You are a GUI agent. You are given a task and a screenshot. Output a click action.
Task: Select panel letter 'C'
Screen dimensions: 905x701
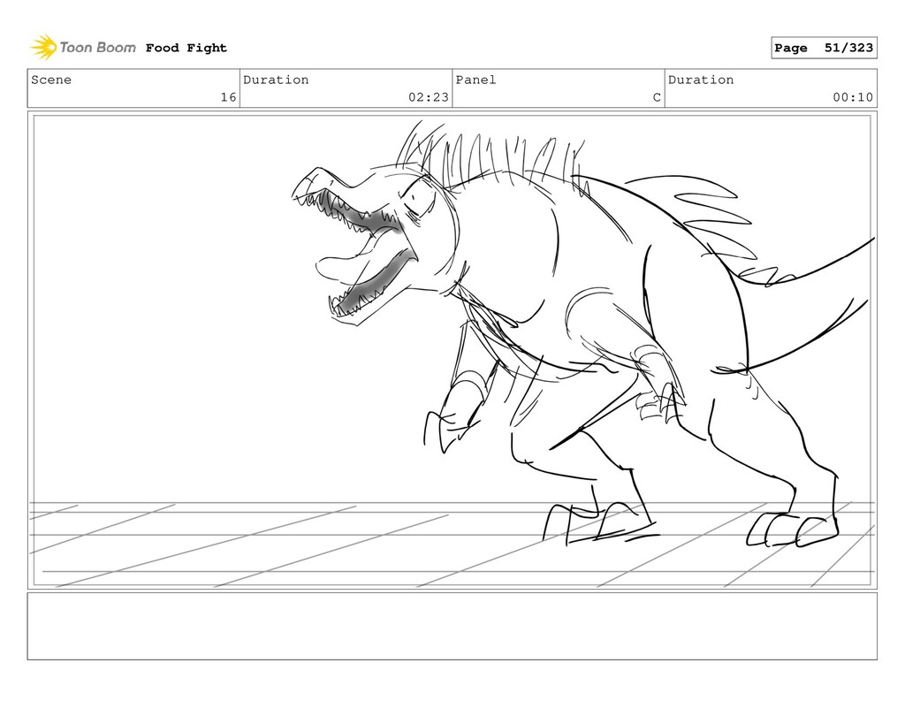pos(657,97)
